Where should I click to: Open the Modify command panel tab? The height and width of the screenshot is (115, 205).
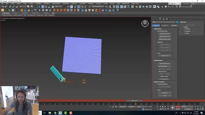pos(157,19)
